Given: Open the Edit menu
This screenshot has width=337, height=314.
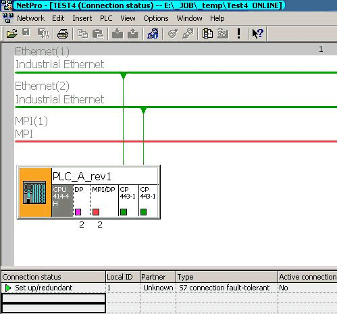Looking at the screenshot, I should point(58,18).
